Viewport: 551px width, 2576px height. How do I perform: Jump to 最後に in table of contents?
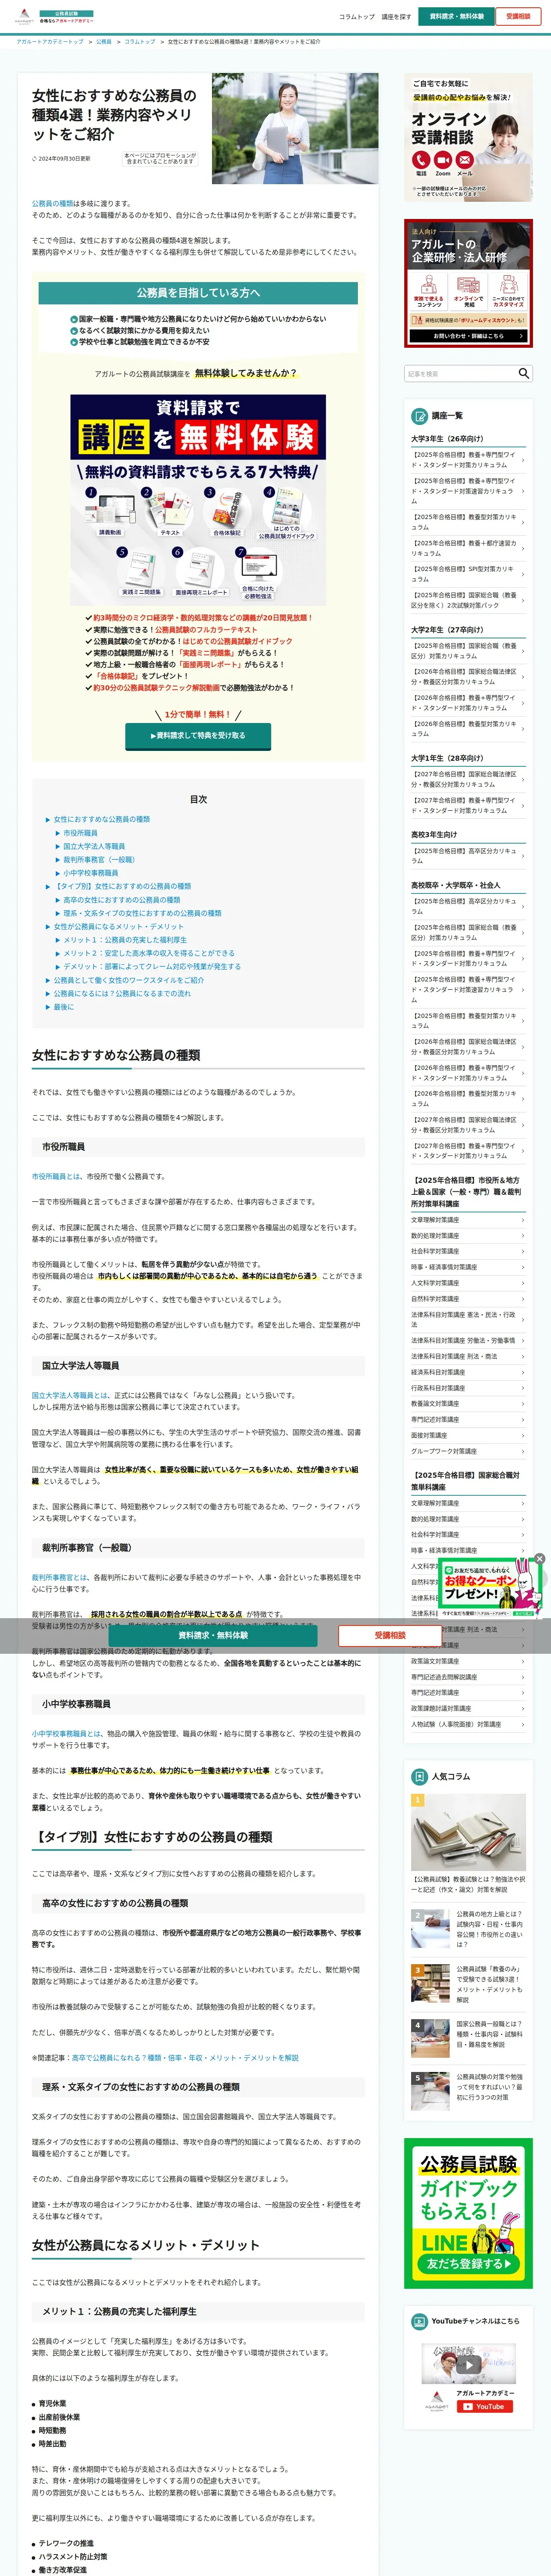(x=63, y=1007)
